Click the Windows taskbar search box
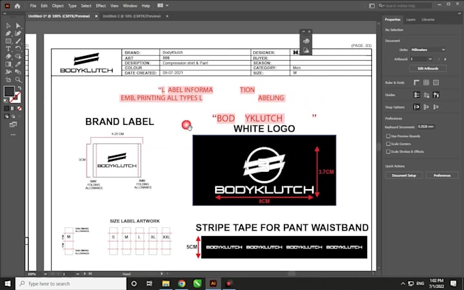This screenshot has height=290, width=464. [71, 283]
